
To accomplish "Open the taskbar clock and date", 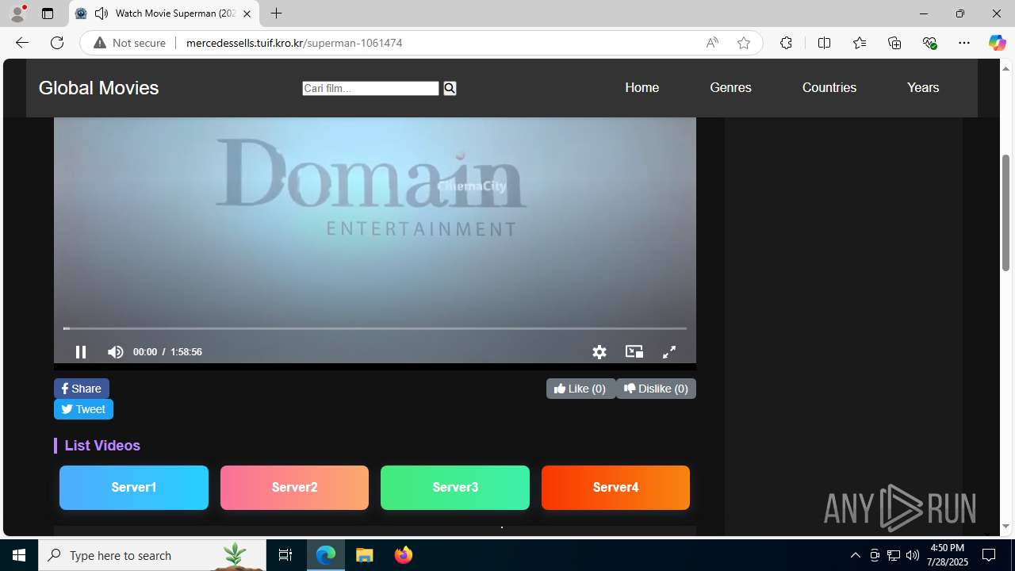I will tap(947, 555).
